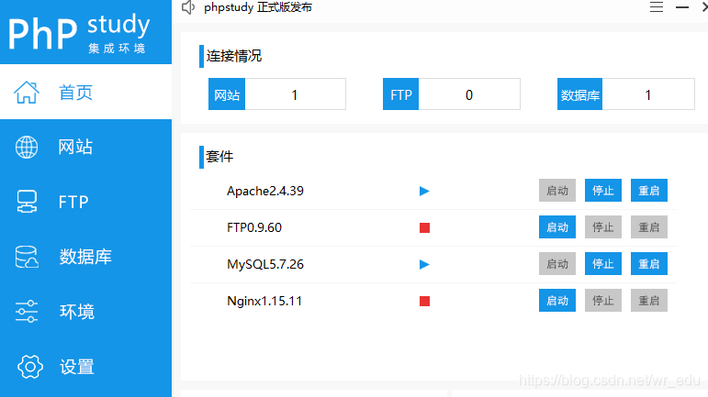The height and width of the screenshot is (397, 708).
Task: Click Apache2.4.39 running play indicator
Action: click(424, 191)
